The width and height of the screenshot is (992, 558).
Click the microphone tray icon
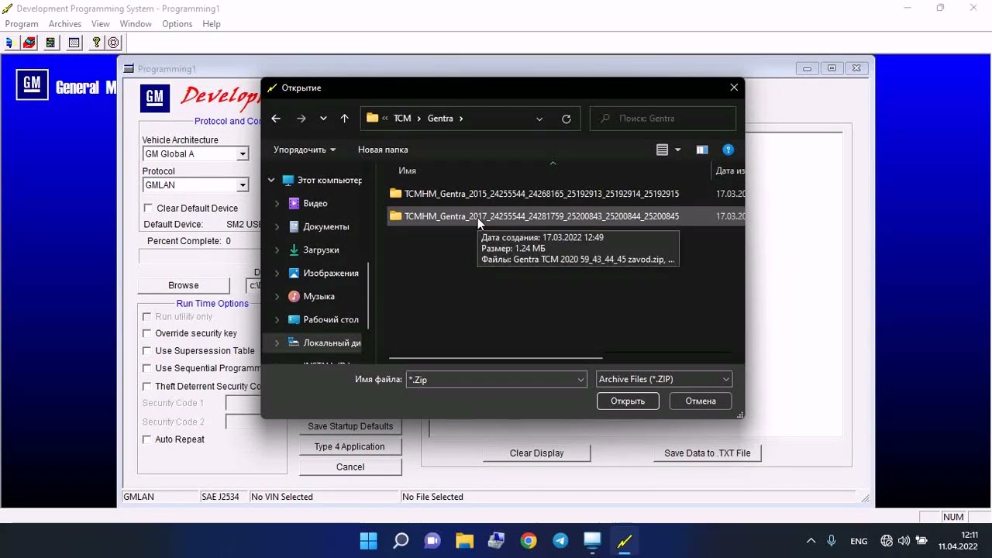[832, 541]
